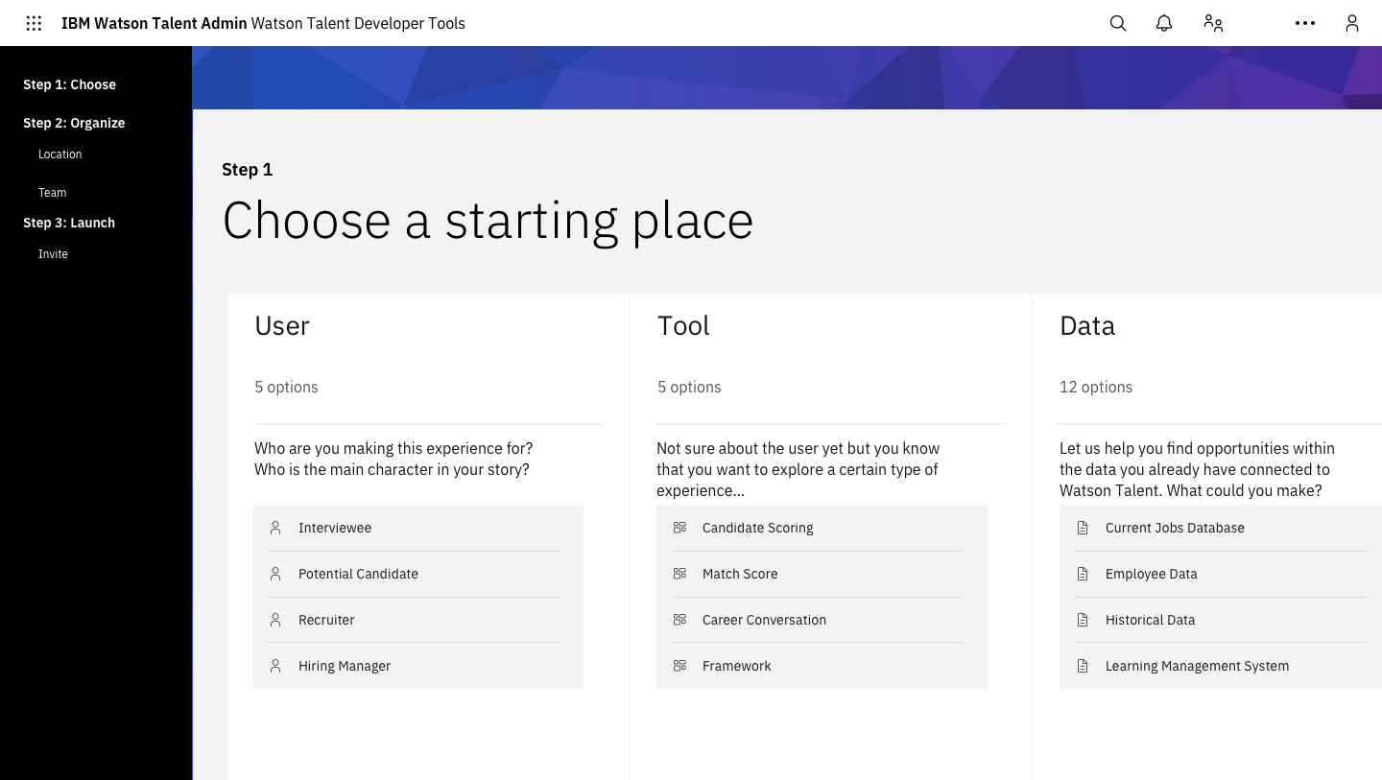Select the Match Score tool option
The image size is (1382, 780).
click(822, 574)
